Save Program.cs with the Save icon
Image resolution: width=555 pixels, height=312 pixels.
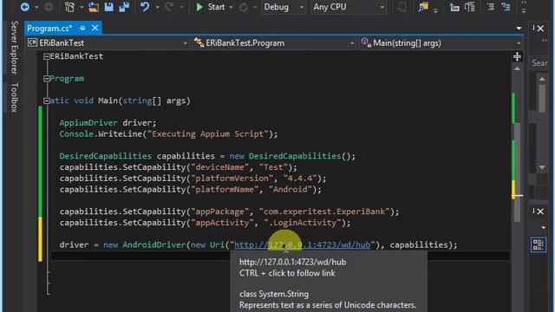[x=108, y=7]
